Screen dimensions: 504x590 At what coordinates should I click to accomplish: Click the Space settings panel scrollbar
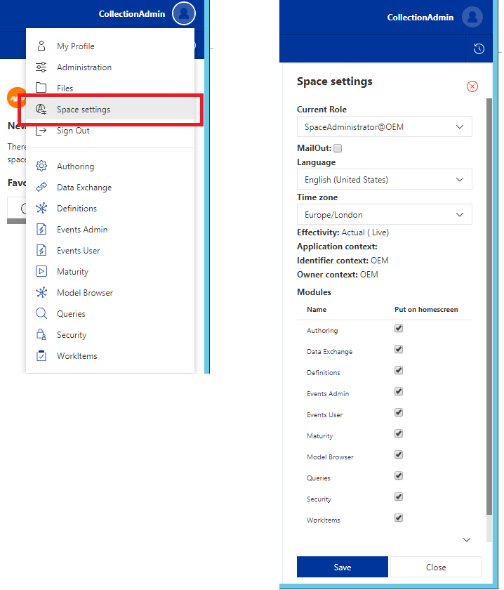pos(489,306)
